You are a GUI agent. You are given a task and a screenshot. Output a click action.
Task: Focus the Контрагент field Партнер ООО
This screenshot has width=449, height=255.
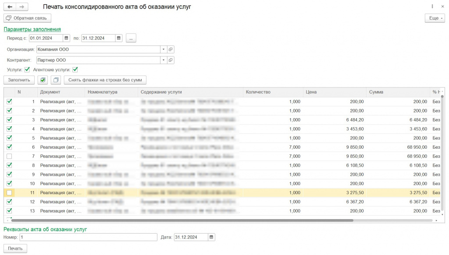(x=98, y=60)
